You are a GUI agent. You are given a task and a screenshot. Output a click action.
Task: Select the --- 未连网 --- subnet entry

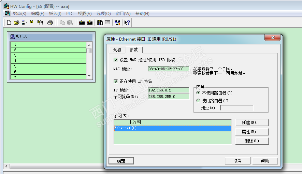[x=173, y=122]
